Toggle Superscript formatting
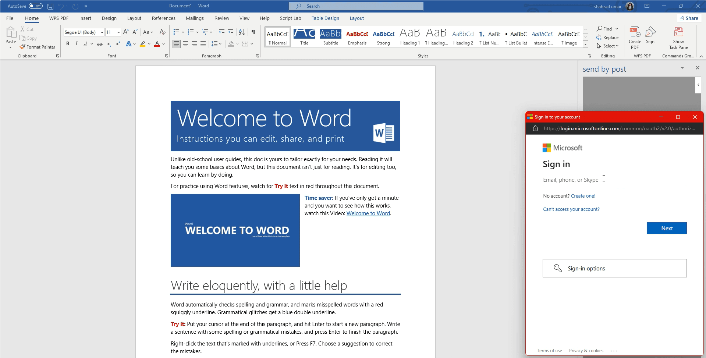The image size is (706, 358). [118, 44]
